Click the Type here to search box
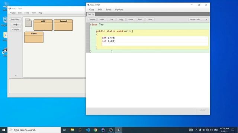238x133 pixels. coord(34,130)
